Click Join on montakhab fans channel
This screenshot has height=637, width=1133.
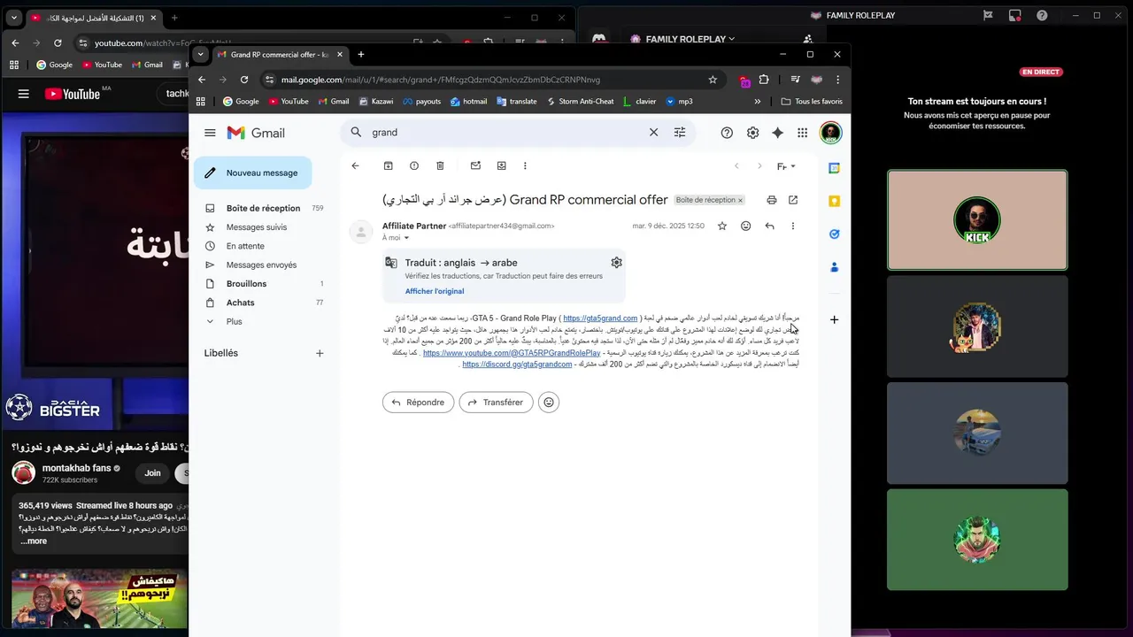pos(152,473)
